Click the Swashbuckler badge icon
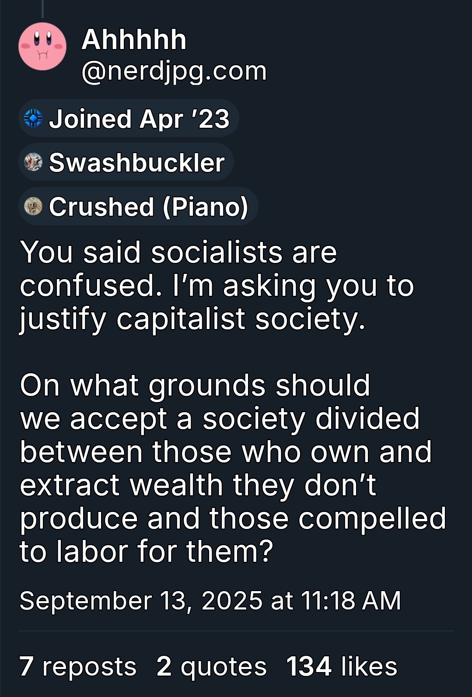Image resolution: width=472 pixels, height=697 pixels. point(33,162)
